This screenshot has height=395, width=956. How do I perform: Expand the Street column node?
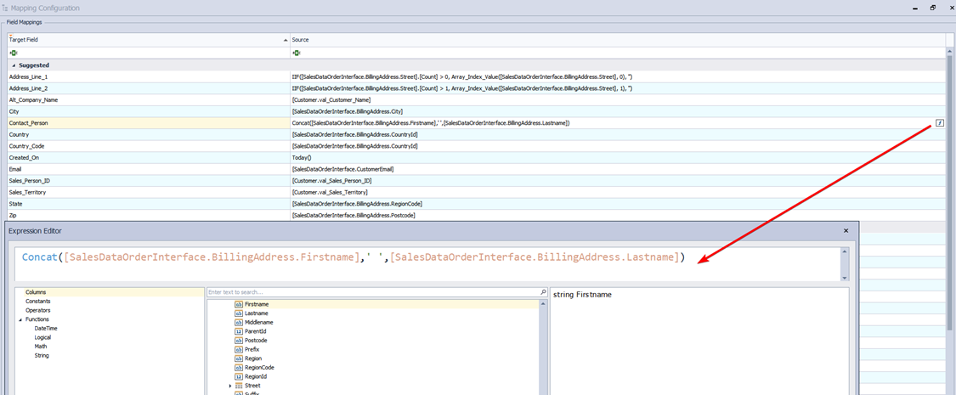(230, 386)
